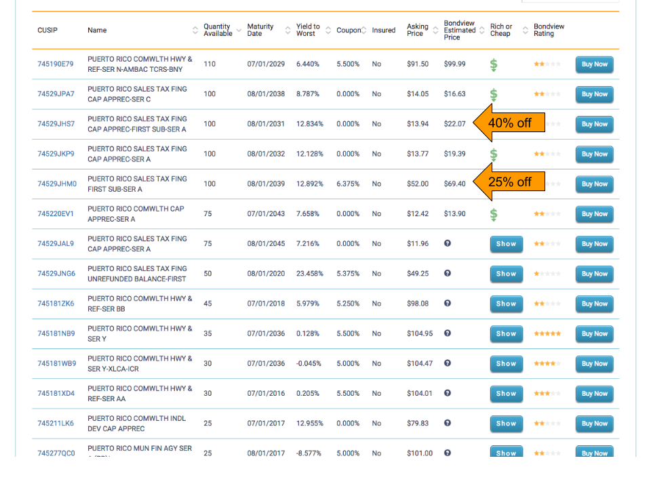This screenshot has height=488, width=651.
Task: Click the Bondview Rating column header
Action: 549,30
